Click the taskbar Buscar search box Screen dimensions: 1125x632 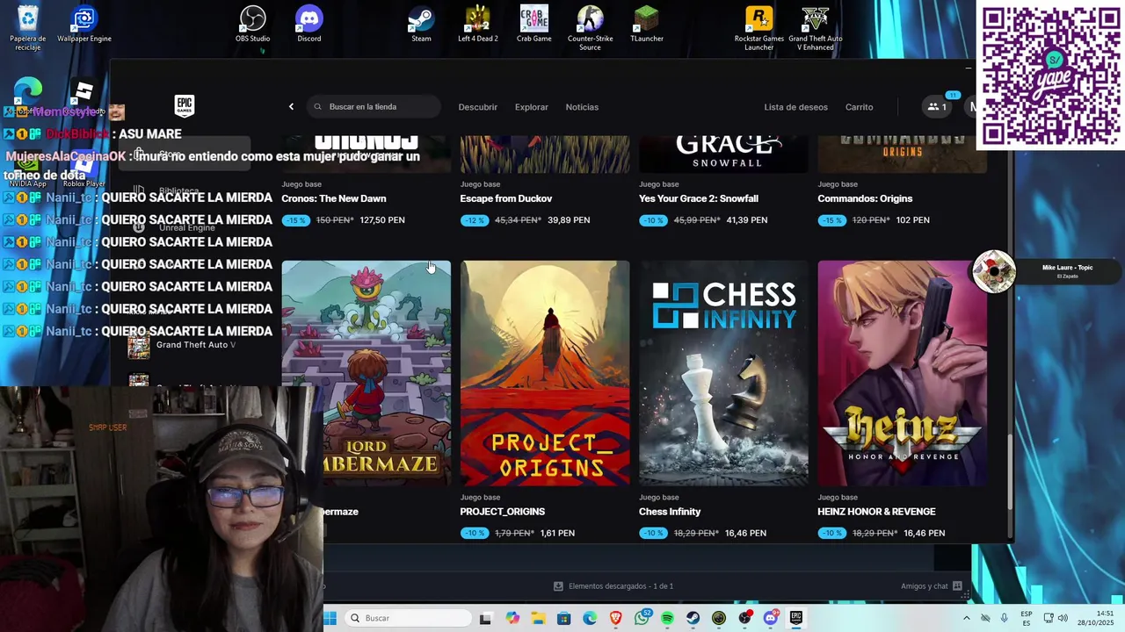407,618
